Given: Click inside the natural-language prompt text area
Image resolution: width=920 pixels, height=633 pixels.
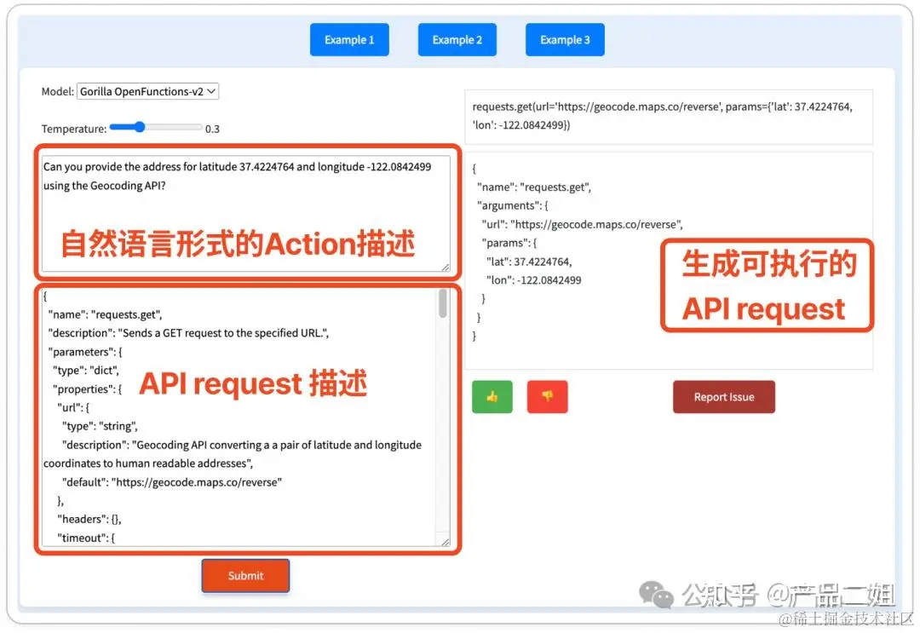Looking at the screenshot, I should click(246, 214).
